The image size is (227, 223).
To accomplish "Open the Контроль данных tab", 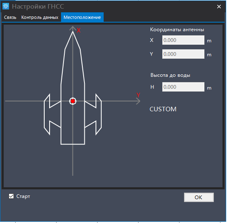I will point(40,17).
